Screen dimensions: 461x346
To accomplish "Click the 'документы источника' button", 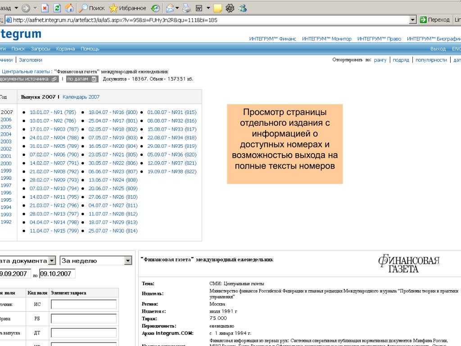I will 28,79.
